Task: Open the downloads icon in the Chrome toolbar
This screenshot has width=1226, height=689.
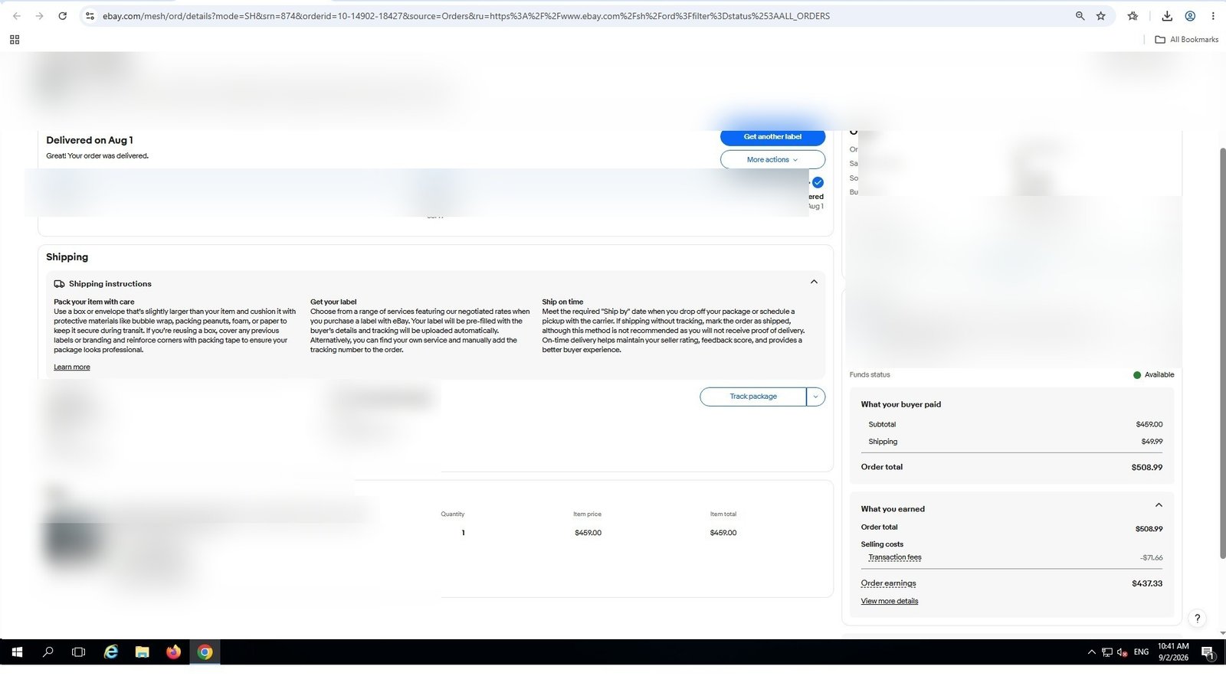Action: coord(1167,15)
